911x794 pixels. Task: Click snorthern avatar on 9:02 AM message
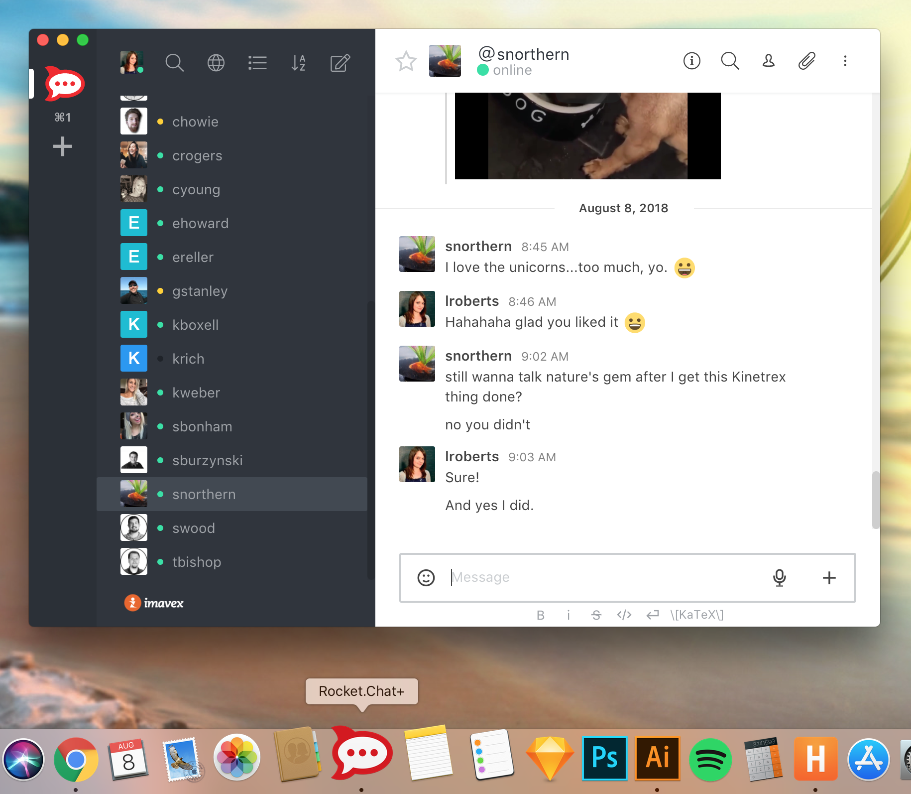pos(417,364)
